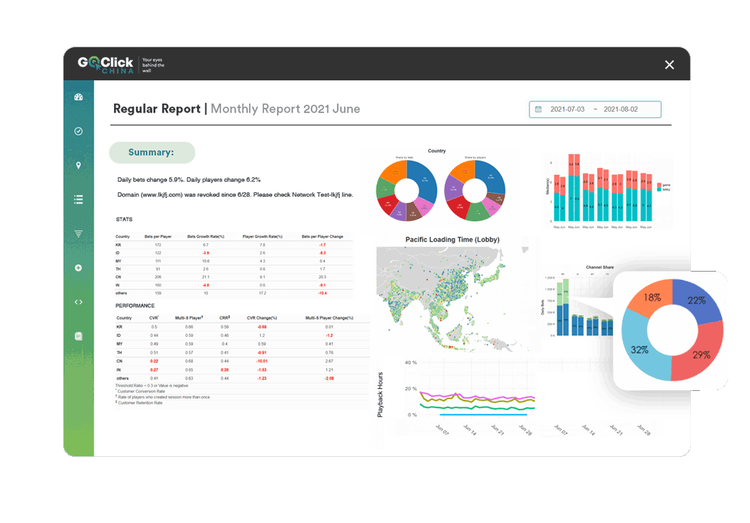The height and width of the screenshot is (523, 750).
Task: Open the list view from the sidebar
Action: coord(78,199)
